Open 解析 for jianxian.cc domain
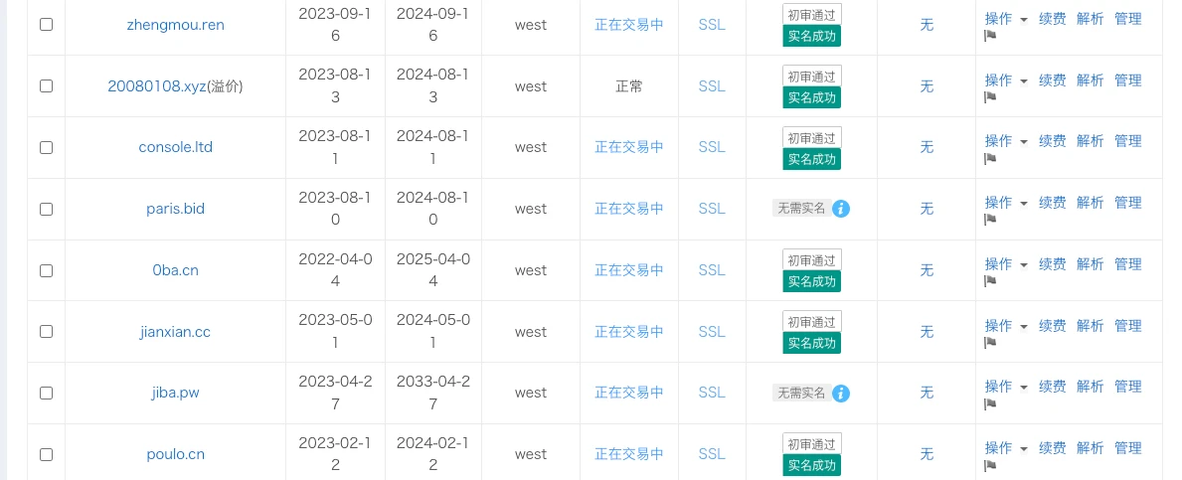The image size is (1182, 480). (x=1090, y=326)
